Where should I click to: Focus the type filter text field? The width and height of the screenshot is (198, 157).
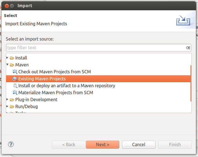96,48
